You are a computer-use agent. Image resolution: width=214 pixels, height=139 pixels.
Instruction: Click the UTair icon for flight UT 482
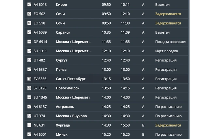[29, 60]
